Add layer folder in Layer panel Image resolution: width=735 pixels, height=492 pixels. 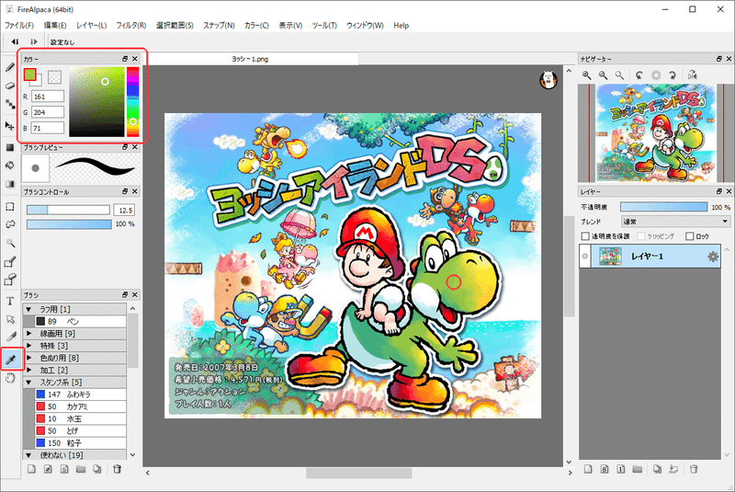point(637,468)
